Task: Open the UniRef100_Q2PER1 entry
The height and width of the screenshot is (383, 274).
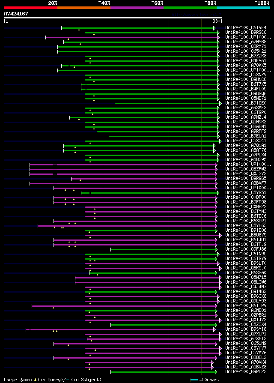Action: [x=246, y=315]
